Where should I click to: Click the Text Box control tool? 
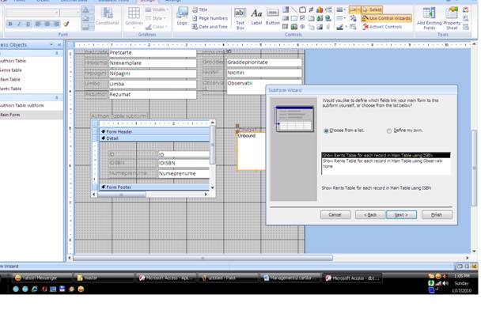240,18
